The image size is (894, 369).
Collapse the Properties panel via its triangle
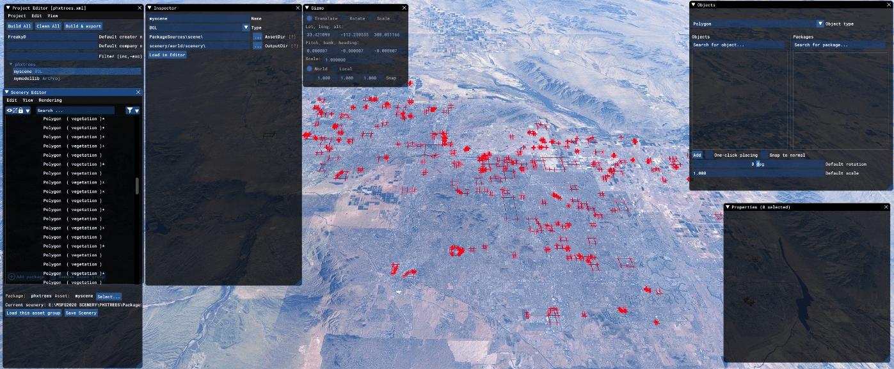click(x=728, y=207)
